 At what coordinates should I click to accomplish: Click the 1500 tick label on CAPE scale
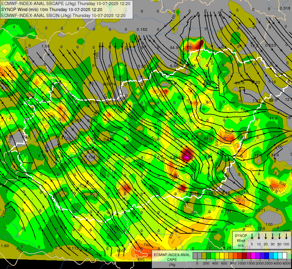251,263
